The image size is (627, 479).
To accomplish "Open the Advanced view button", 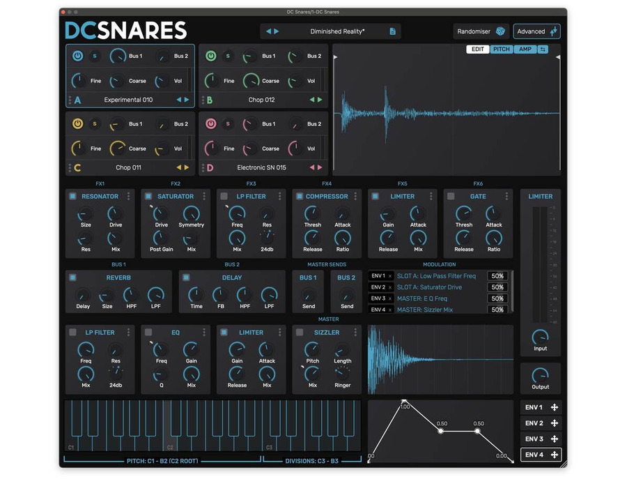I will pyautogui.click(x=536, y=31).
